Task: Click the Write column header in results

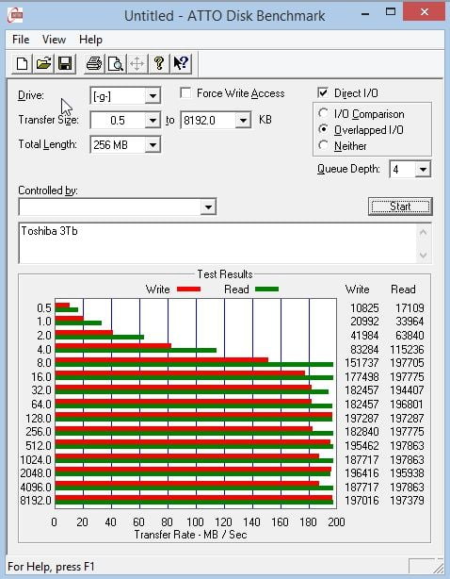Action: pyautogui.click(x=357, y=289)
